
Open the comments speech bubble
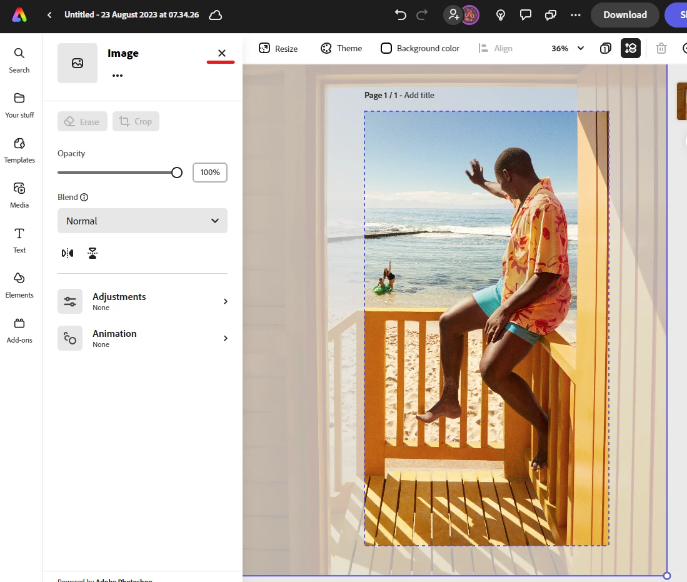point(525,15)
